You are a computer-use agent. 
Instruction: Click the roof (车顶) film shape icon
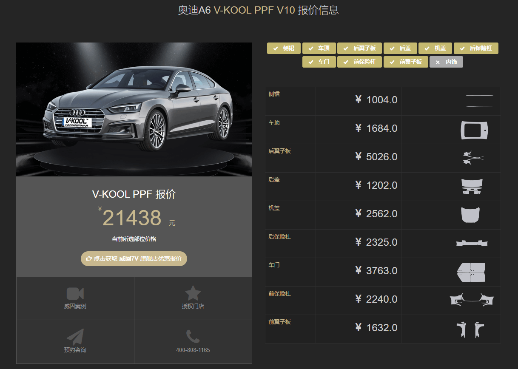[x=474, y=130]
